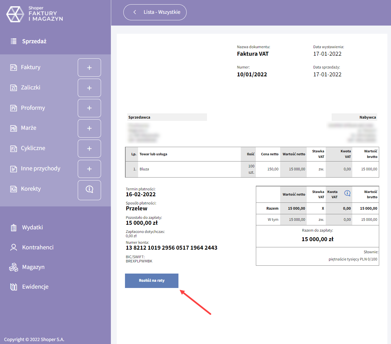Open the Korekty section
This screenshot has width=391, height=344.
31,189
